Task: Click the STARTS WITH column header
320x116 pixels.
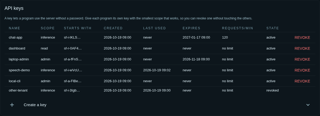Action: point(78,28)
